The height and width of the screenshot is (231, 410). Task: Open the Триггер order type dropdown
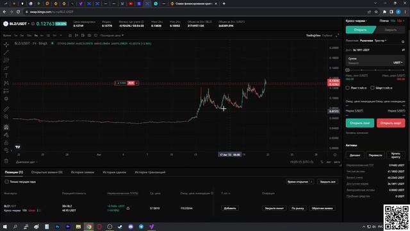point(381,40)
